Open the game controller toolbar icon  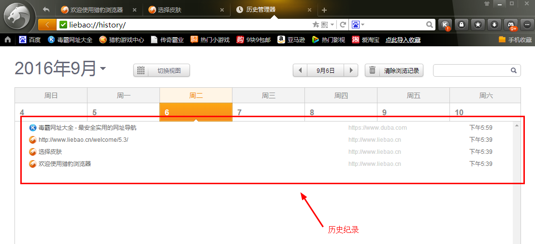(x=510, y=25)
